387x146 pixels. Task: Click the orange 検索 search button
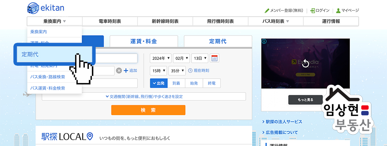click(148, 110)
